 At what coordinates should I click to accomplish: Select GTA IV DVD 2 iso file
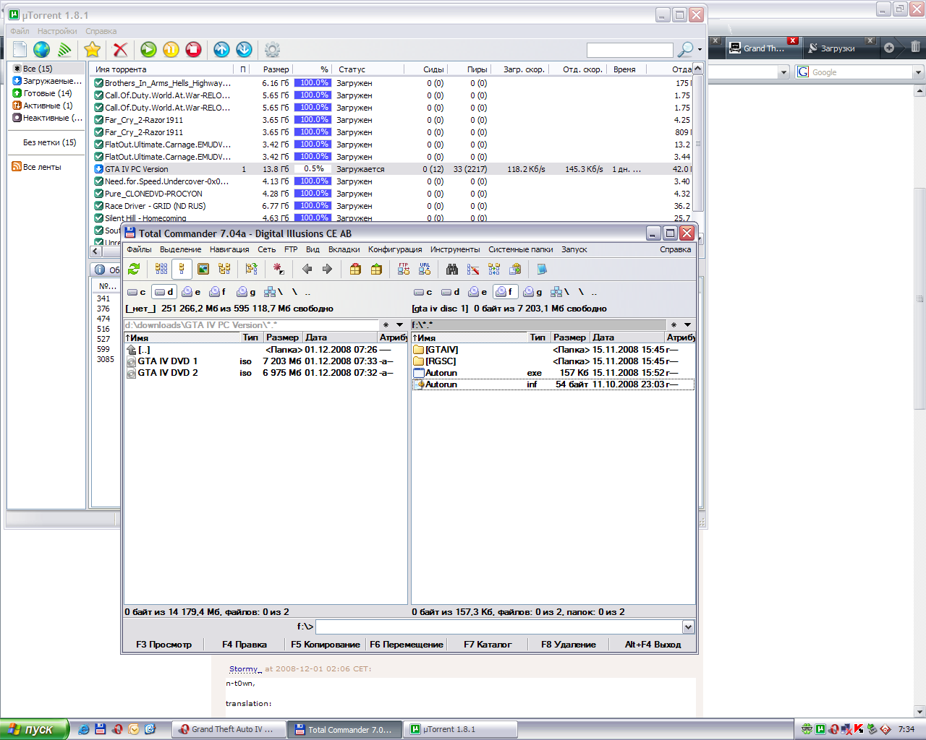(266, 373)
